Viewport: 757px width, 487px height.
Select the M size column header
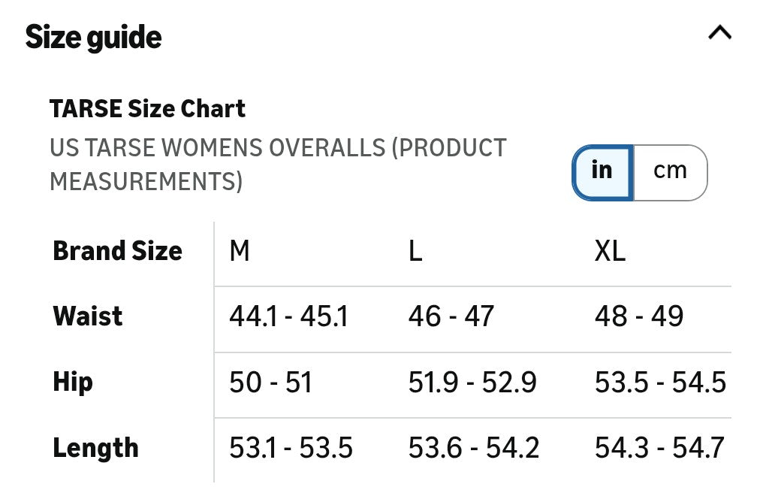[240, 251]
